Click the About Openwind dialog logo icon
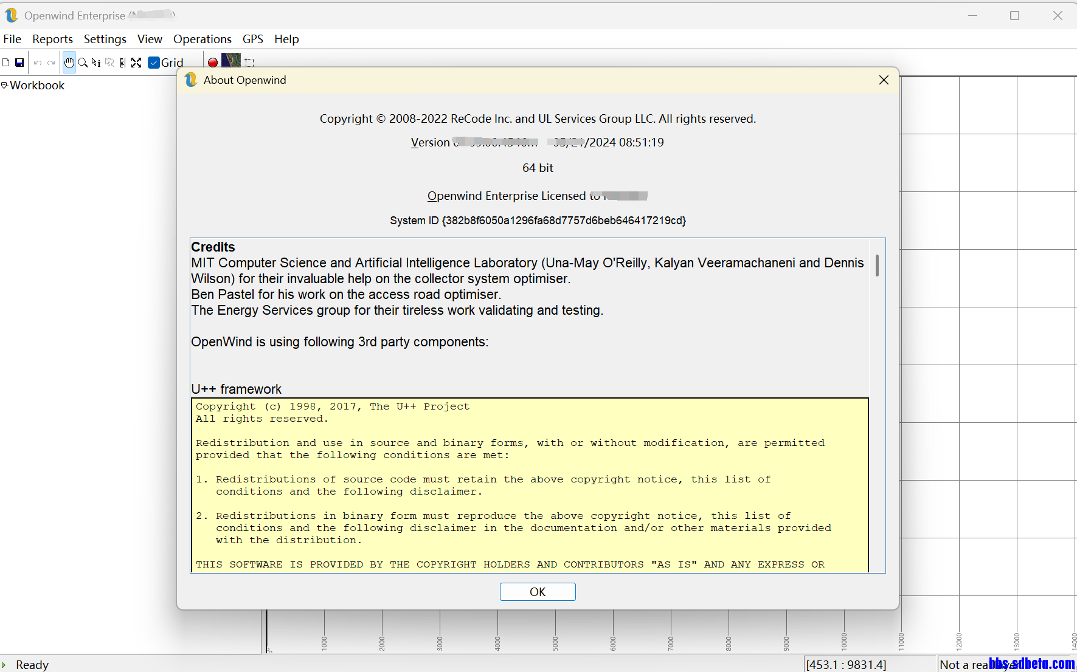Image resolution: width=1077 pixels, height=672 pixels. 191,80
